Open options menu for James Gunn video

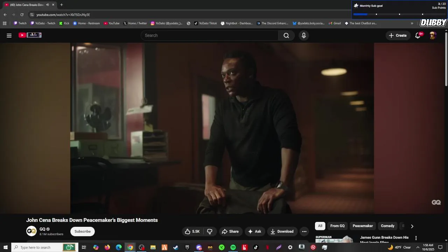tap(416, 238)
